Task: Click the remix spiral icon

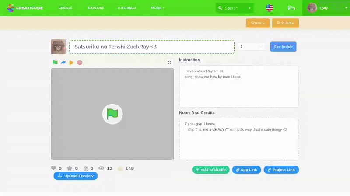Action: tap(86, 169)
